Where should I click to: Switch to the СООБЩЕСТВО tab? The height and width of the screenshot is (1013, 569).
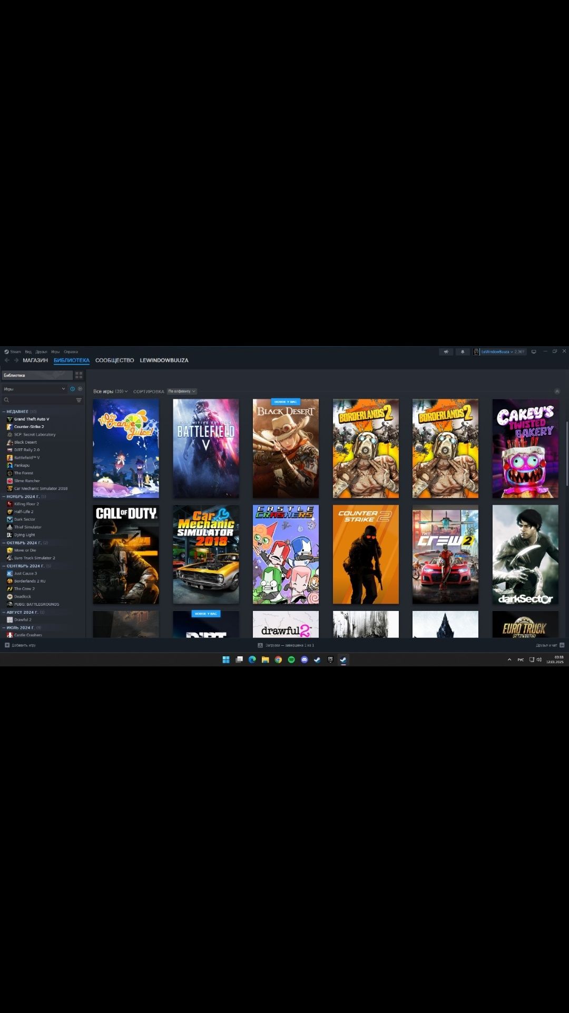pos(115,360)
